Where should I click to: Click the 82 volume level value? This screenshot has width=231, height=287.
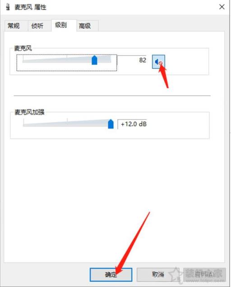pos(143,60)
